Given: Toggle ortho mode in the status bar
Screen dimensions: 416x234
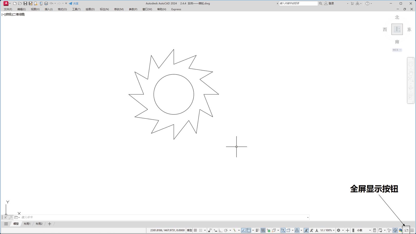Looking at the screenshot, I should click(221, 230).
